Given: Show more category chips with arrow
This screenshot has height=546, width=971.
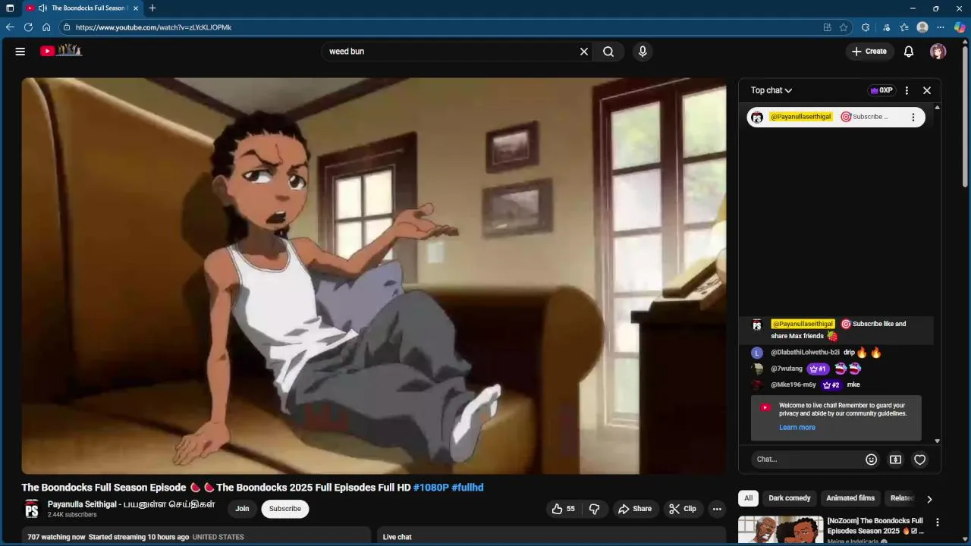Looking at the screenshot, I should [x=929, y=499].
